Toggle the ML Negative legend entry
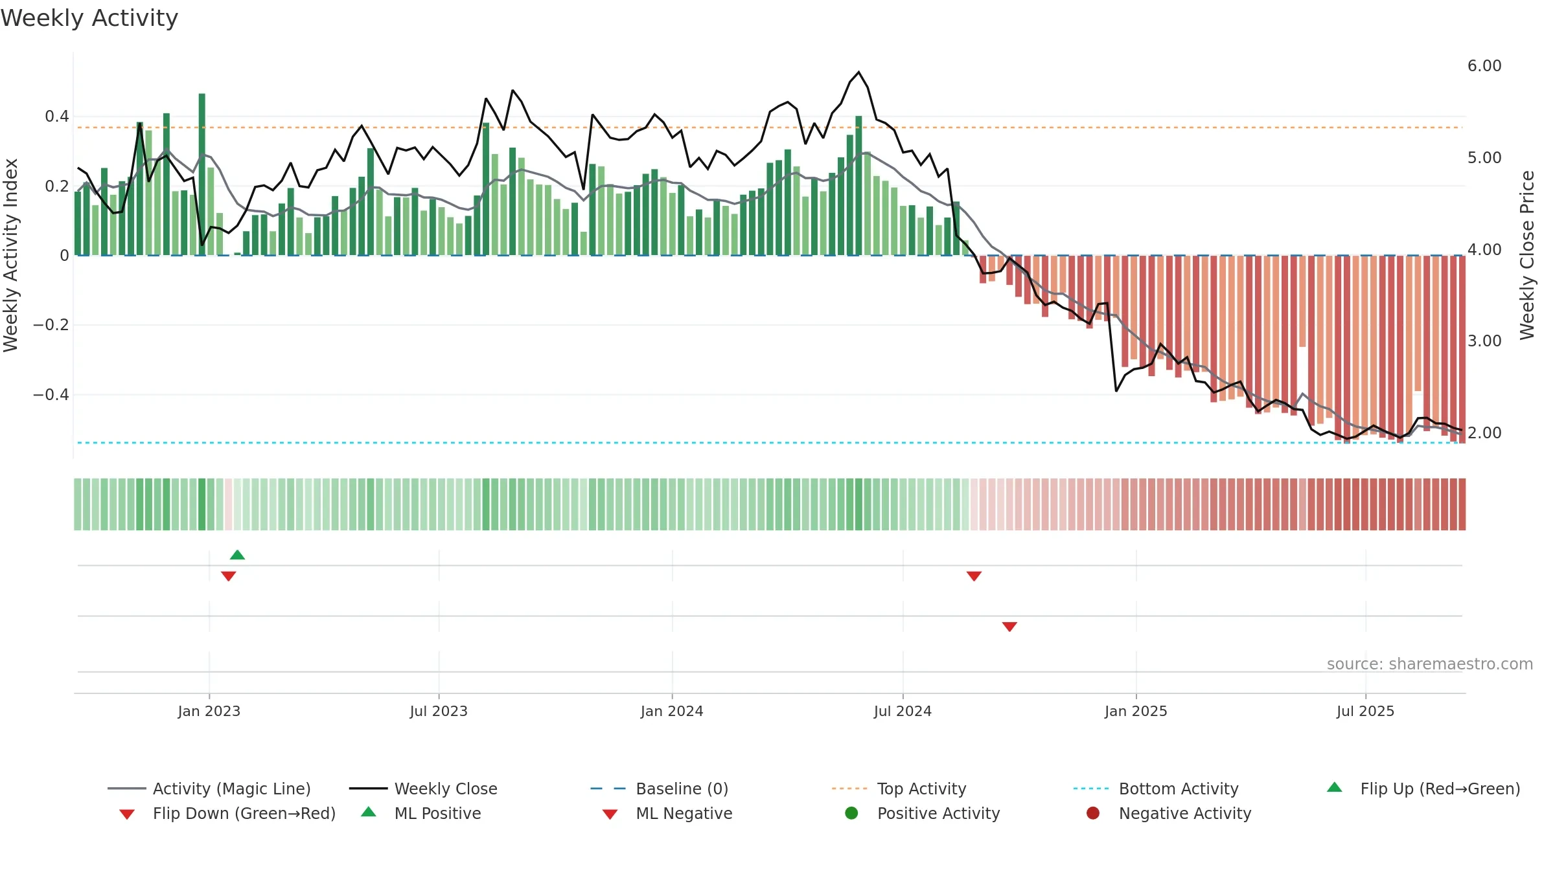The width and height of the screenshot is (1555, 874). 667,813
